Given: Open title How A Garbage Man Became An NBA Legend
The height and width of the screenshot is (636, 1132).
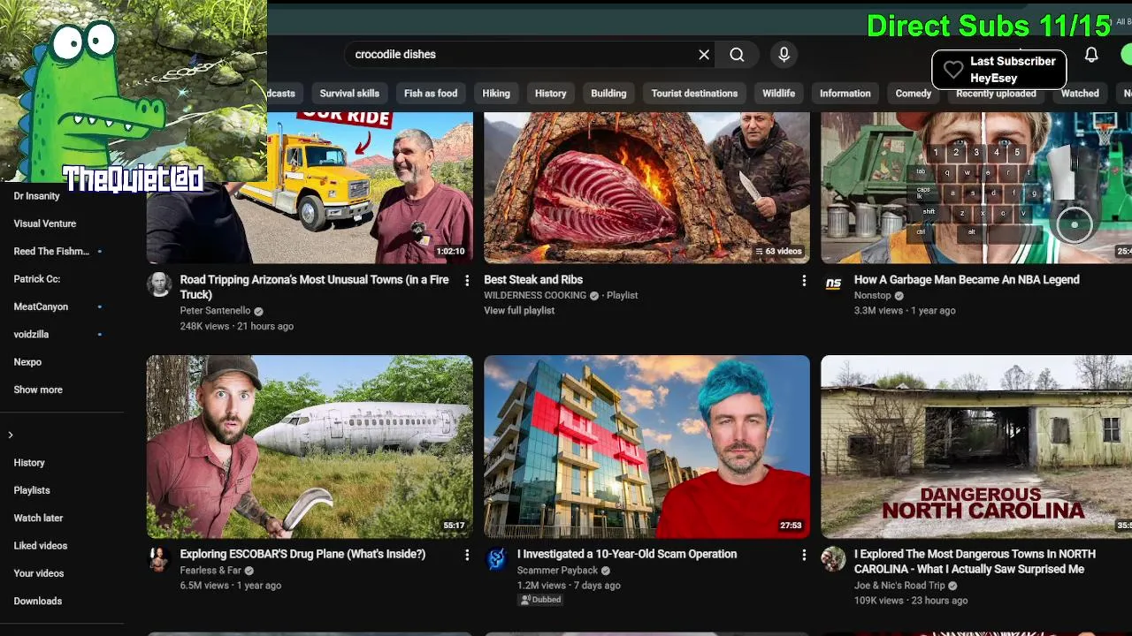Looking at the screenshot, I should click(x=967, y=280).
